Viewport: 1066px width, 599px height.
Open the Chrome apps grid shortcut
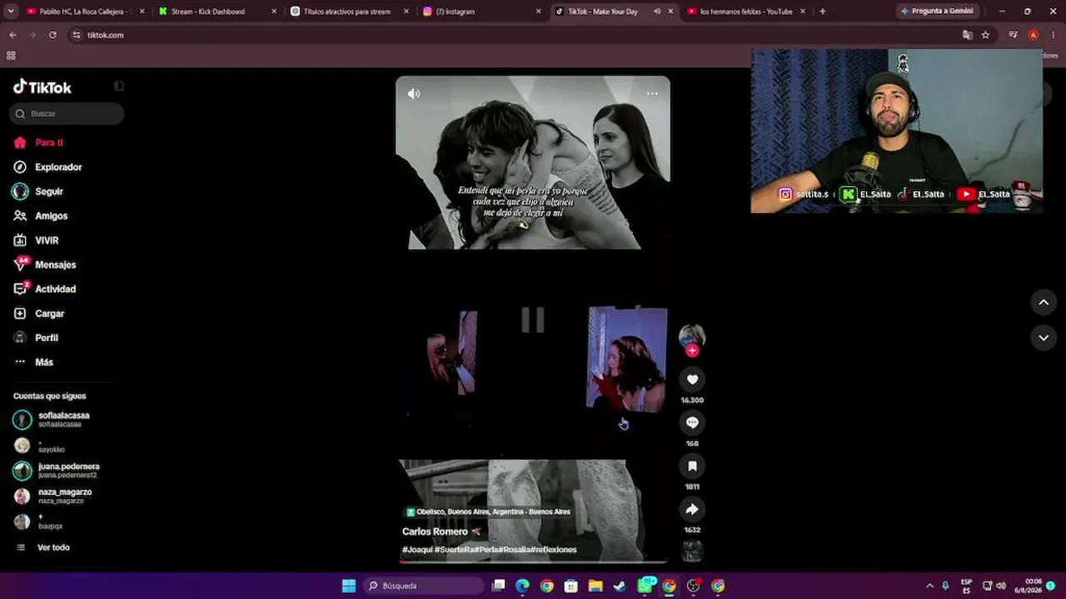[11, 56]
